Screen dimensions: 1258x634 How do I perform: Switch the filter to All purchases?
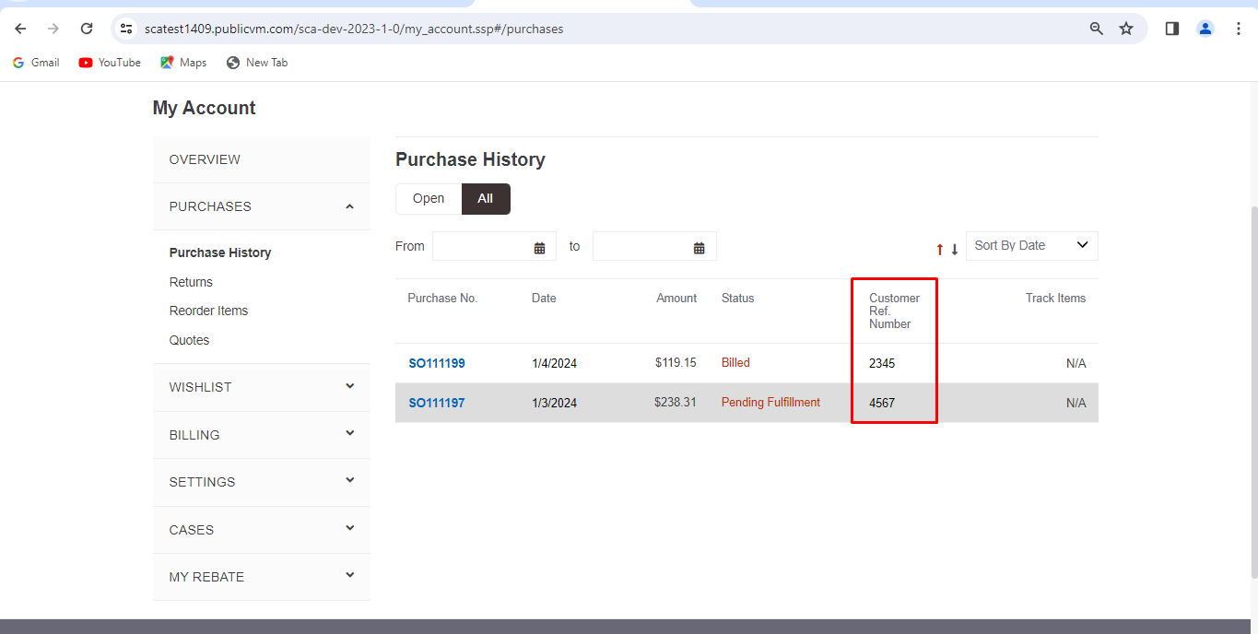[486, 199]
